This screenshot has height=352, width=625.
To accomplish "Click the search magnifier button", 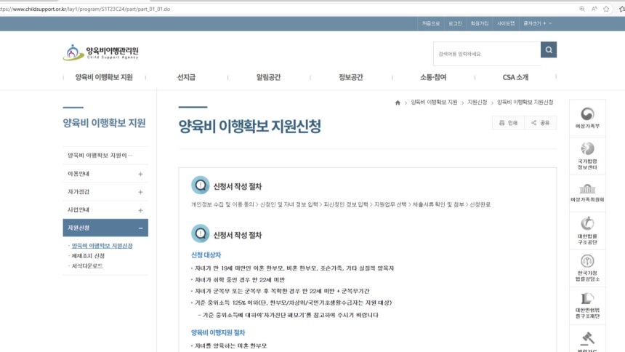I will [549, 49].
